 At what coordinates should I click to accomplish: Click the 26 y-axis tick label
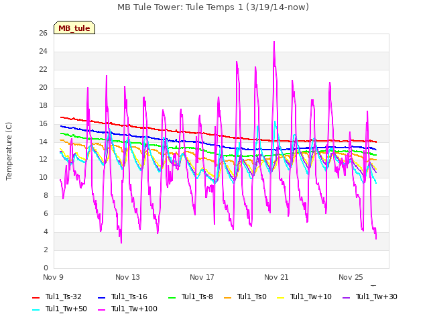click(43, 34)
